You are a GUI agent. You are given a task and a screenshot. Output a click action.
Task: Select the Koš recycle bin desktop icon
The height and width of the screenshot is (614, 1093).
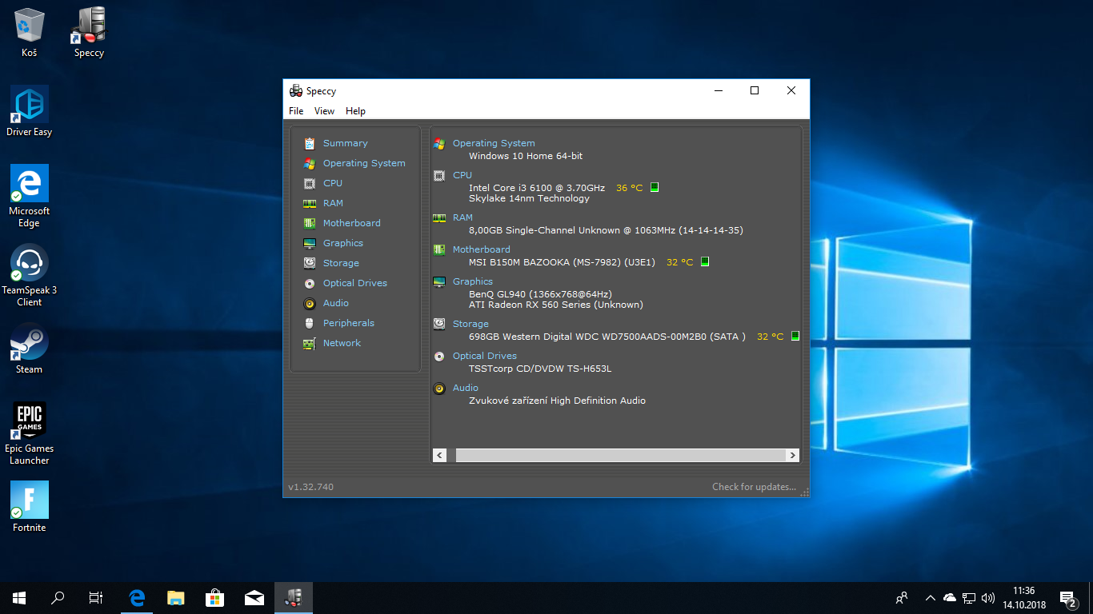point(30,33)
